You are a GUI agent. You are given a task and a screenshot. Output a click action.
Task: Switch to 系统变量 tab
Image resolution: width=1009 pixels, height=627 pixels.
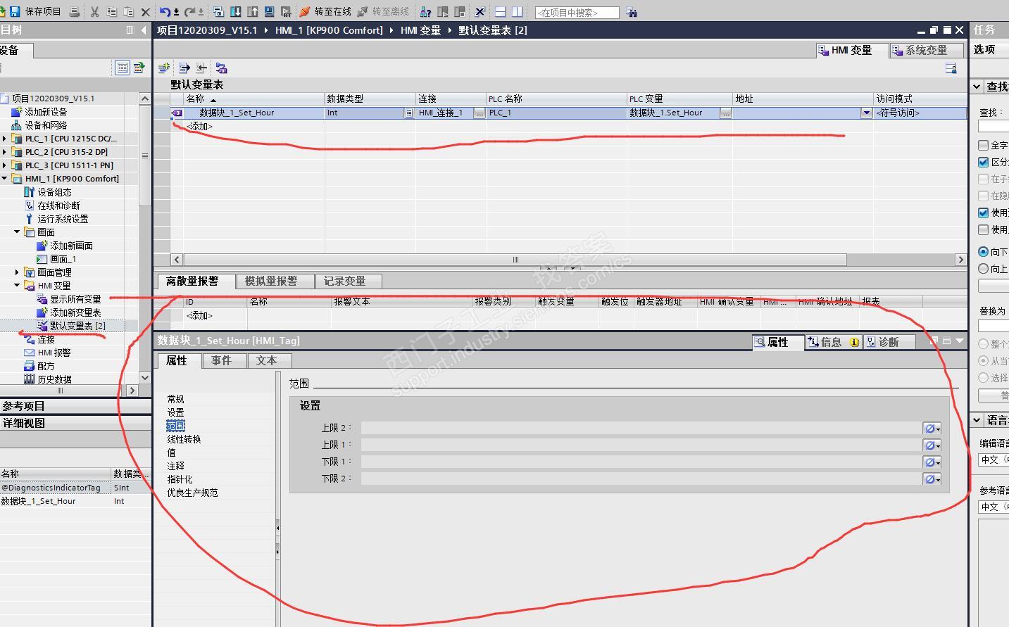click(x=925, y=50)
